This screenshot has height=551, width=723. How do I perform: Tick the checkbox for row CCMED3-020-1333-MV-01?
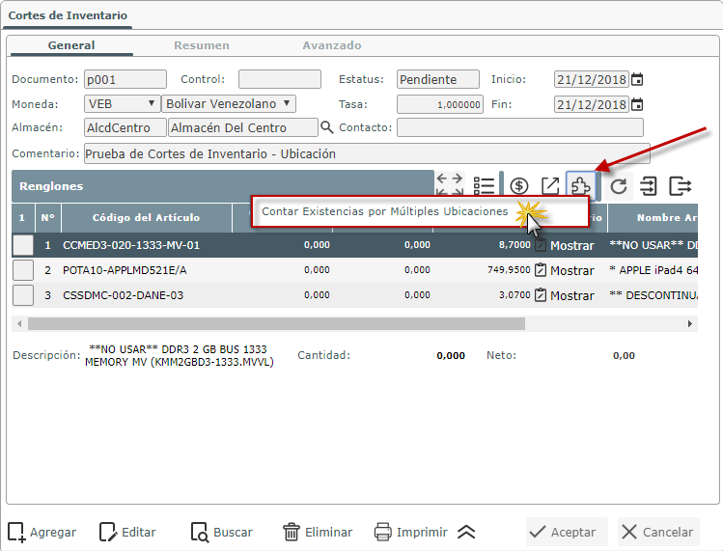23,245
